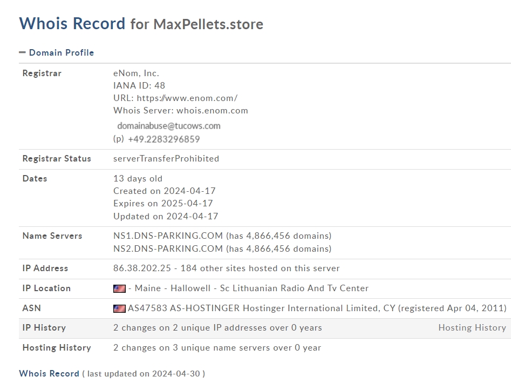Click the minus icon beside Domain Profile

click(x=22, y=52)
